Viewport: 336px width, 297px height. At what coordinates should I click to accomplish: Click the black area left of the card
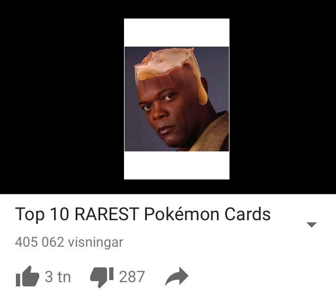(62, 97)
